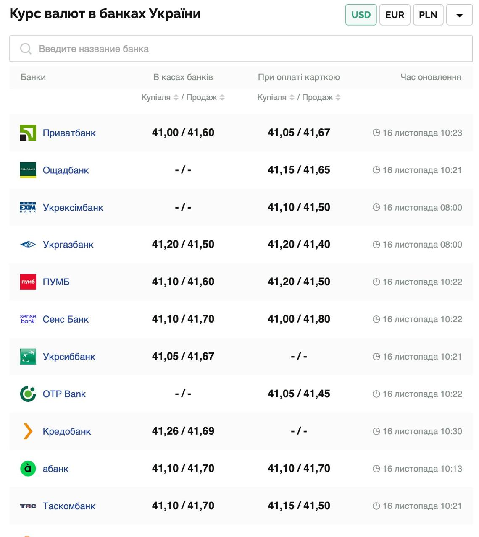Open the Таскомбанк link
The width and height of the screenshot is (479, 537).
(x=69, y=506)
